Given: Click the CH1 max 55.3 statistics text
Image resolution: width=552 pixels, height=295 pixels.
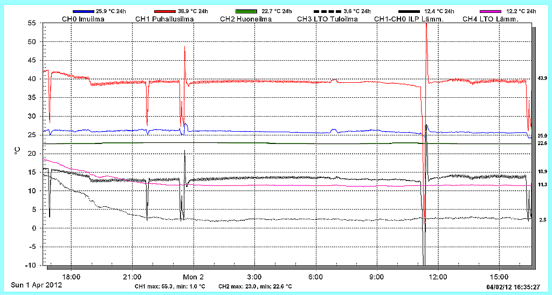Looking at the screenshot, I should tap(170, 286).
